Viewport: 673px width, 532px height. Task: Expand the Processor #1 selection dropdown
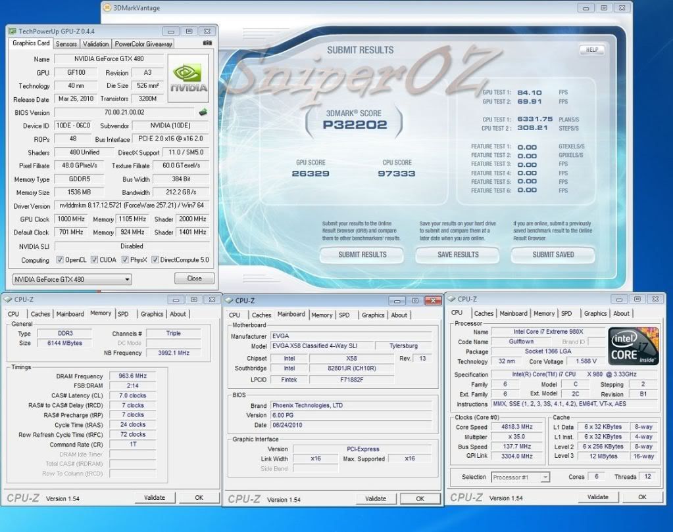[x=520, y=477]
